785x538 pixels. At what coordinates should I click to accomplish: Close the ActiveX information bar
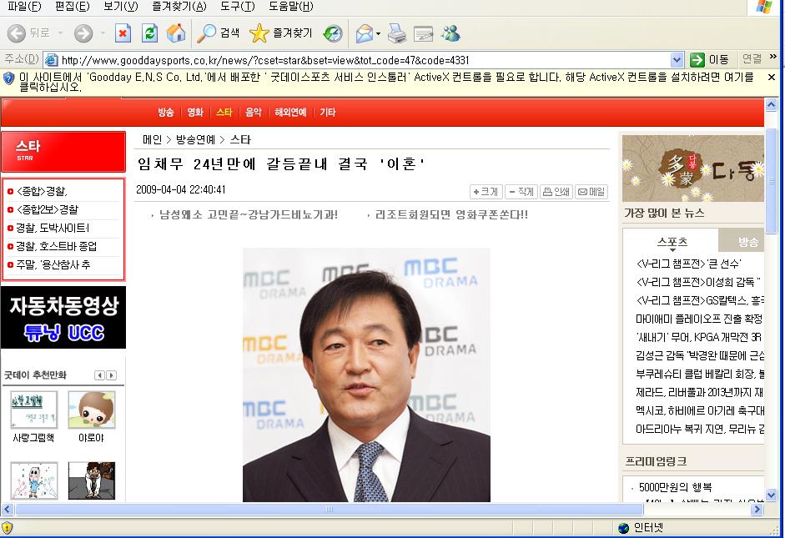click(x=772, y=77)
